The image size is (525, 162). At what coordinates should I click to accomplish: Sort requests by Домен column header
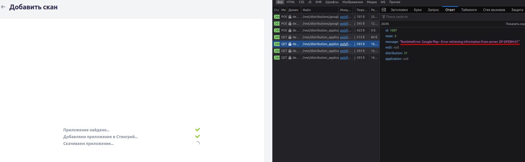coord(293,10)
